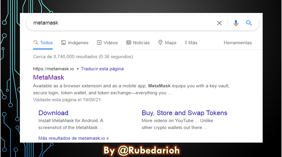Clear the search box with the X icon
282x157 pixels.
click(x=219, y=23)
